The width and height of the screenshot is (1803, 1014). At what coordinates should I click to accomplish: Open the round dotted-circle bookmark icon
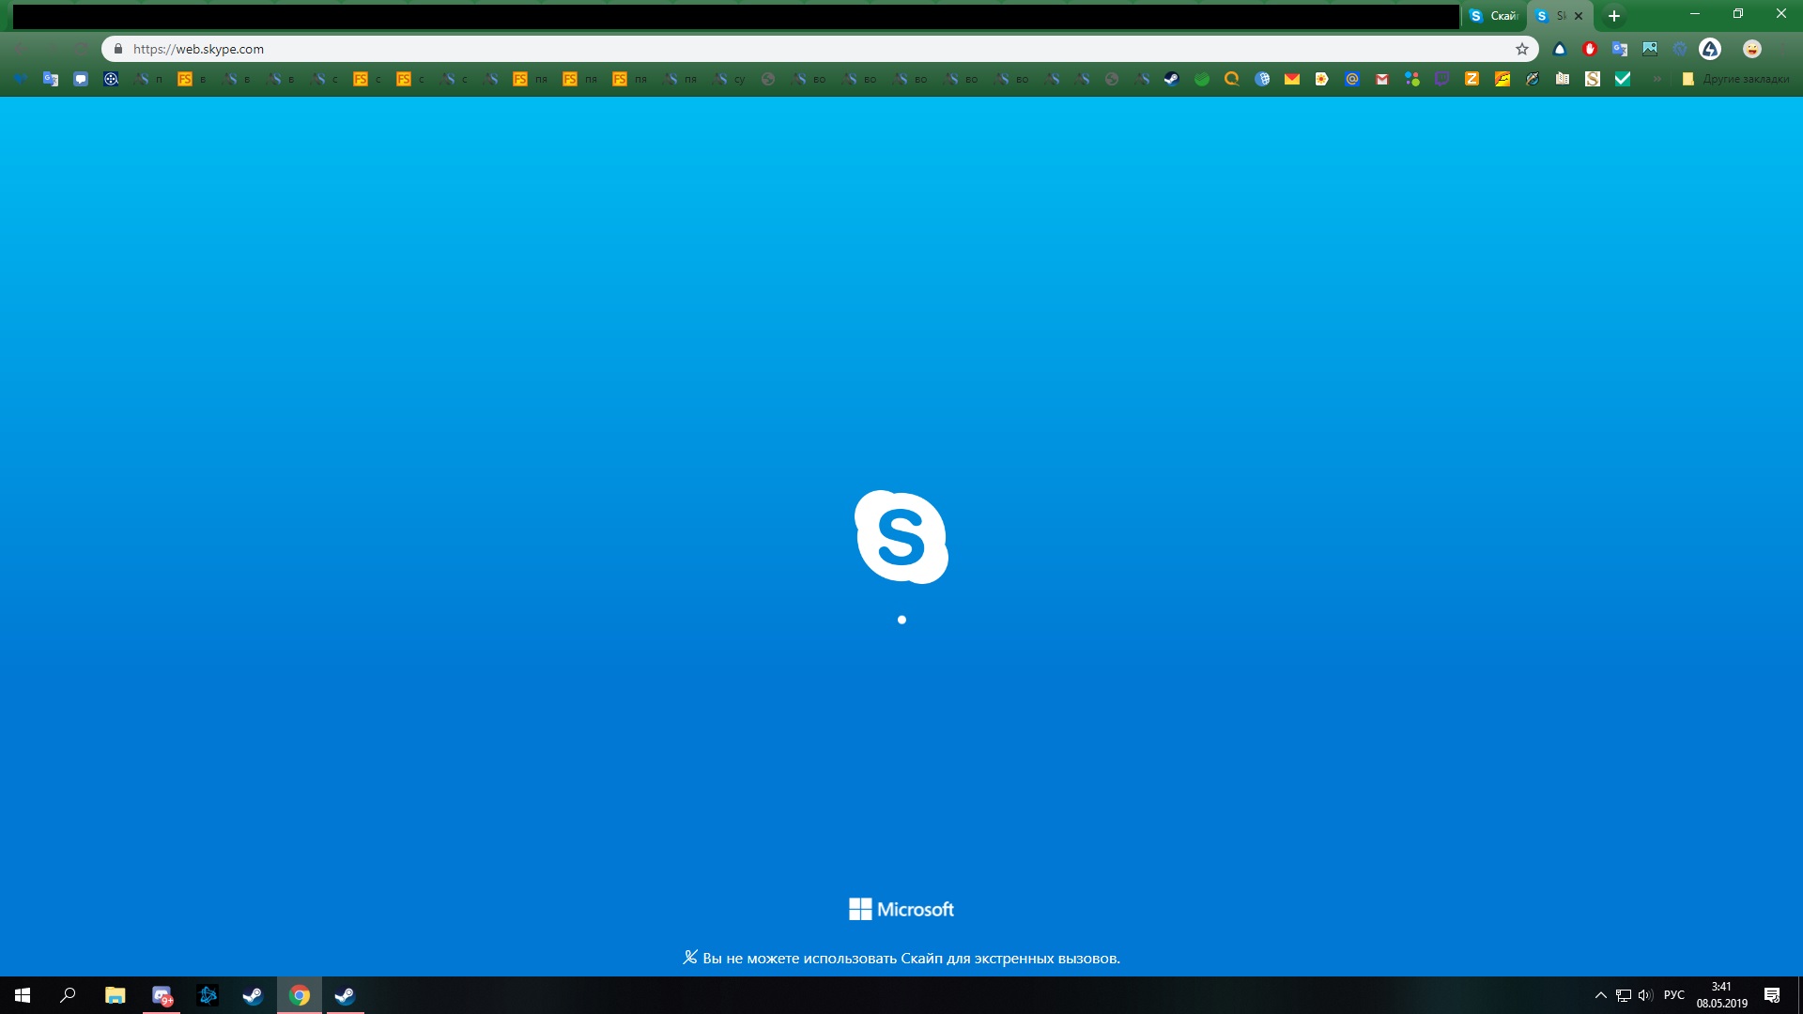point(111,80)
